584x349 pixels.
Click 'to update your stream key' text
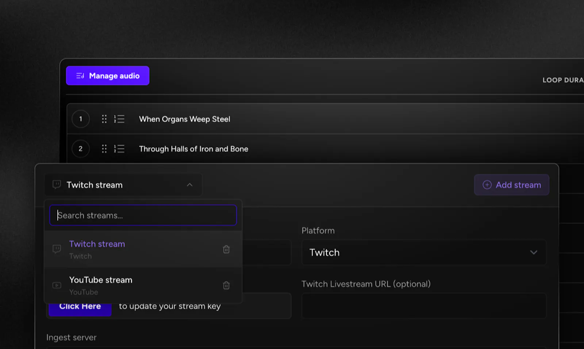[170, 306]
